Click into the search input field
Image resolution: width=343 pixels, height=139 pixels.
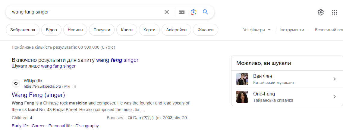pyautogui.click(x=84, y=12)
